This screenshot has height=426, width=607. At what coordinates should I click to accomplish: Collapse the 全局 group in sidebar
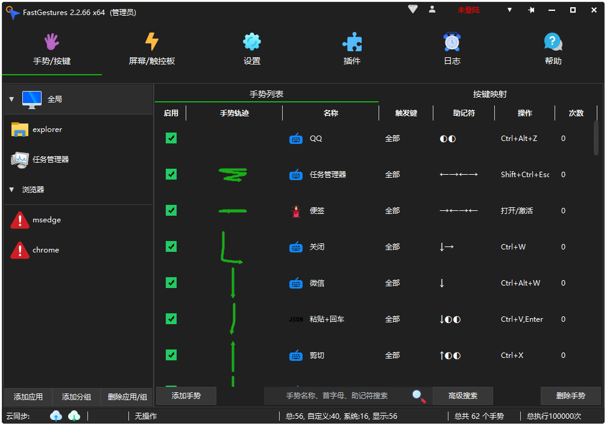click(11, 99)
